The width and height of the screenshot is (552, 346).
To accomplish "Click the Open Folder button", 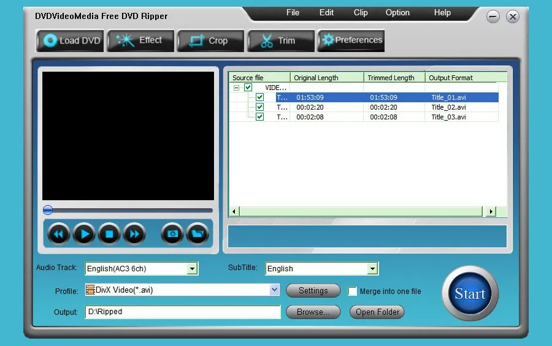I will pyautogui.click(x=377, y=312).
